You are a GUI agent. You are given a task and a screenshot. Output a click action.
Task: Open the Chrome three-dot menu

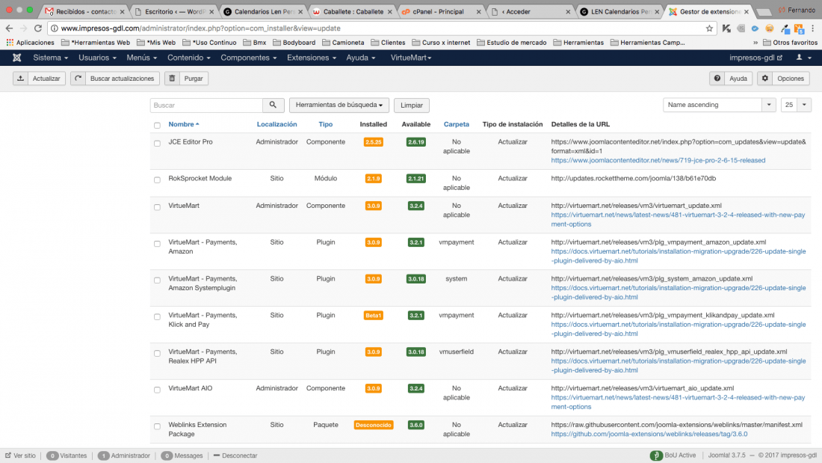(x=813, y=28)
